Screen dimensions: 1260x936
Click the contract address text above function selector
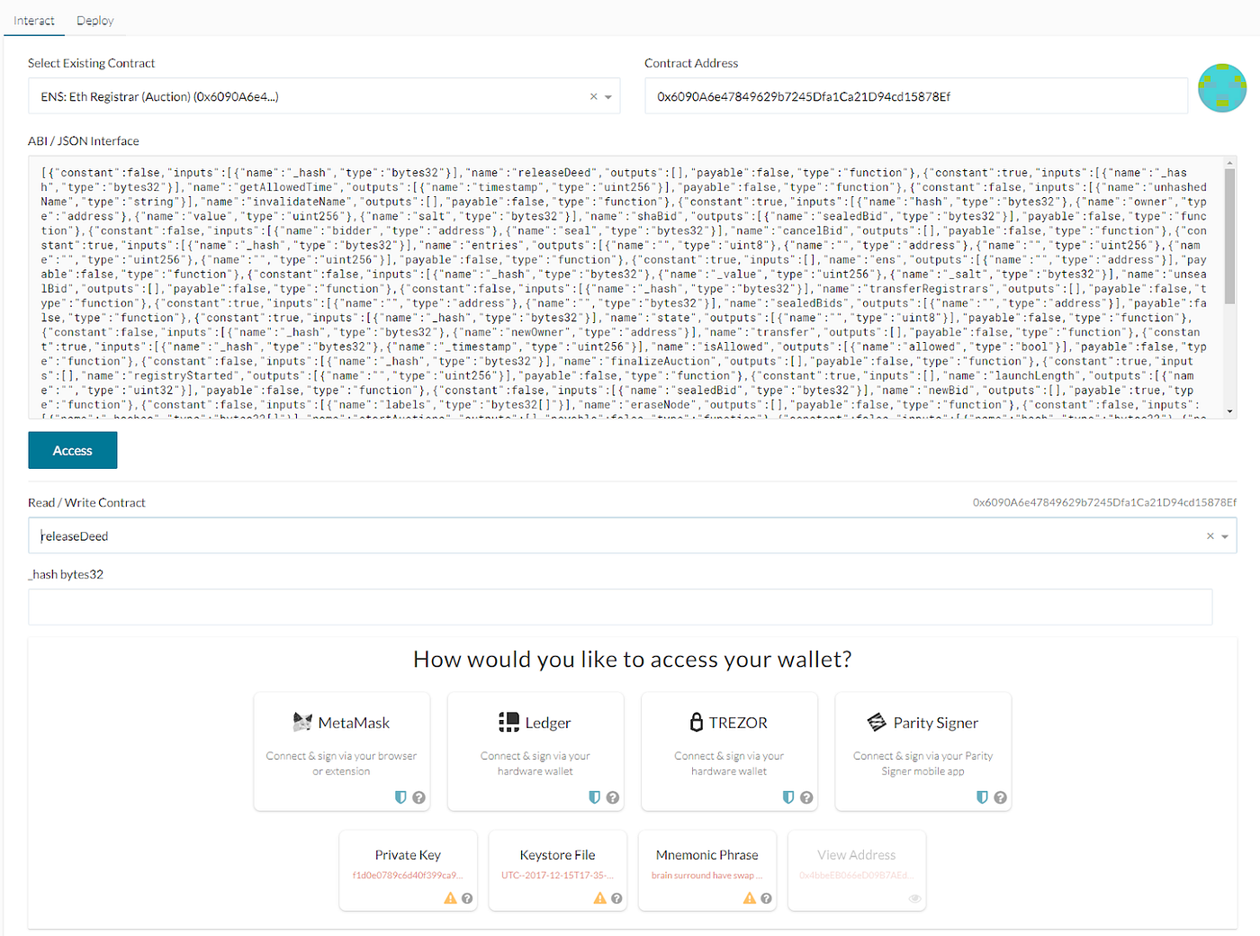click(x=1104, y=502)
